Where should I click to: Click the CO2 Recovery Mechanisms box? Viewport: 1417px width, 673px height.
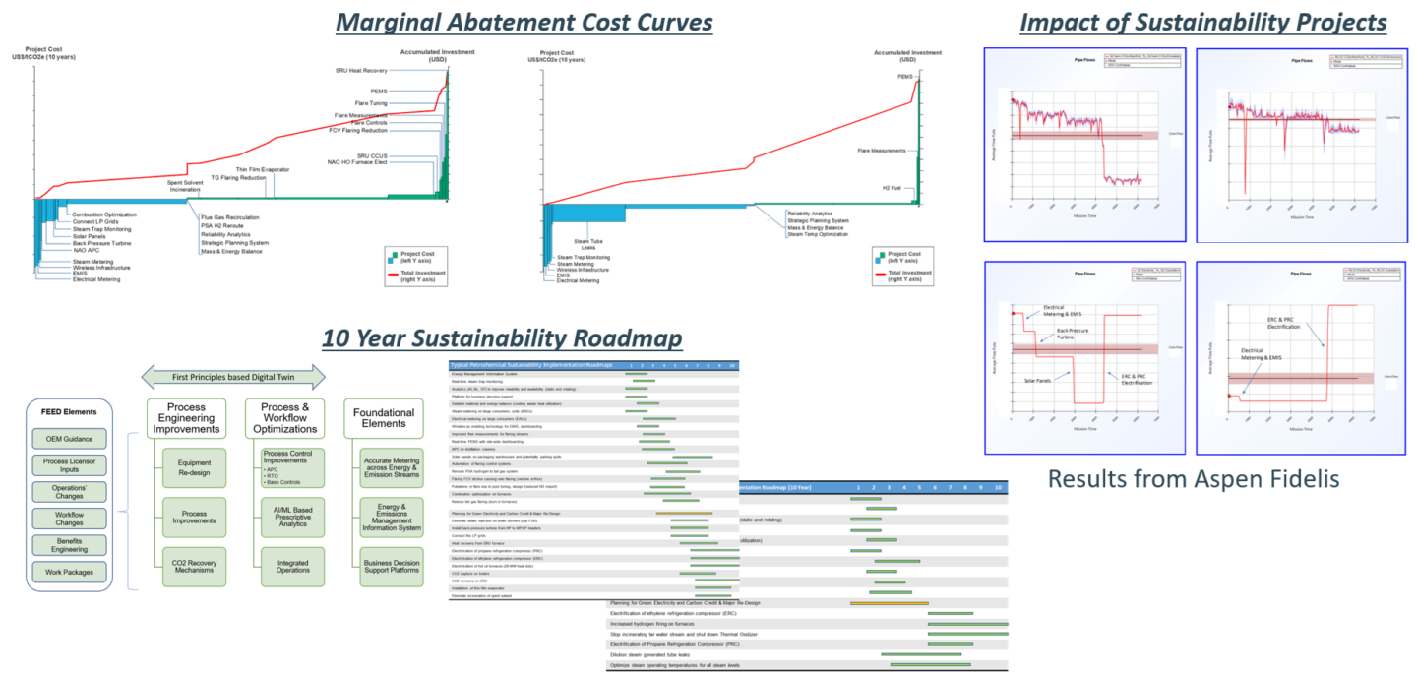[194, 567]
